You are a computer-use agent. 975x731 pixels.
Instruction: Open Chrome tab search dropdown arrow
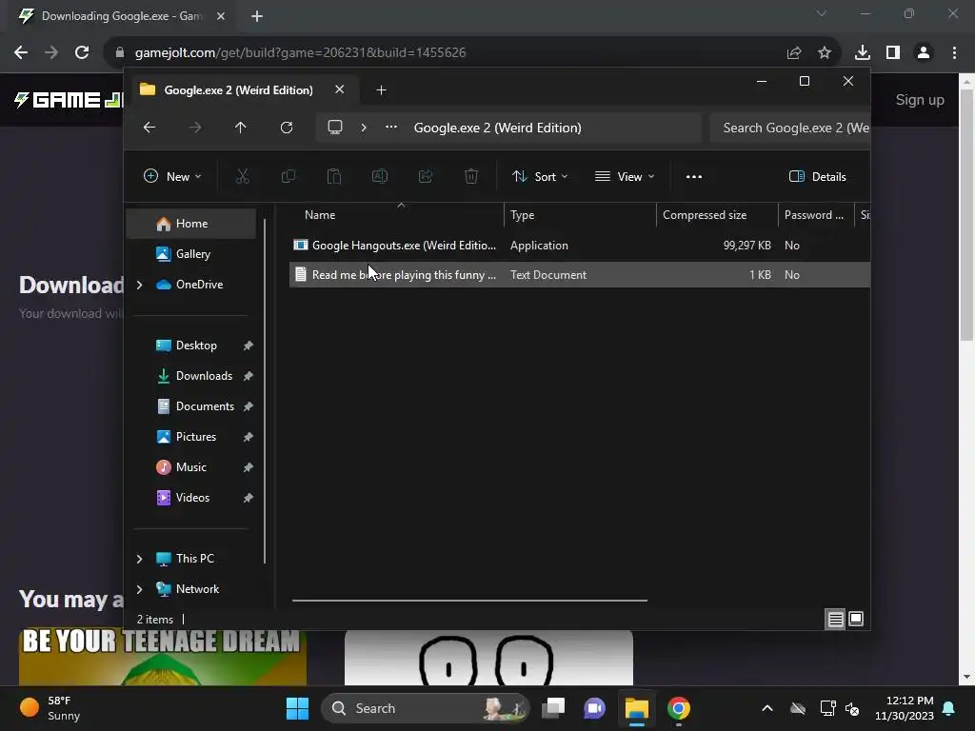[x=822, y=13]
